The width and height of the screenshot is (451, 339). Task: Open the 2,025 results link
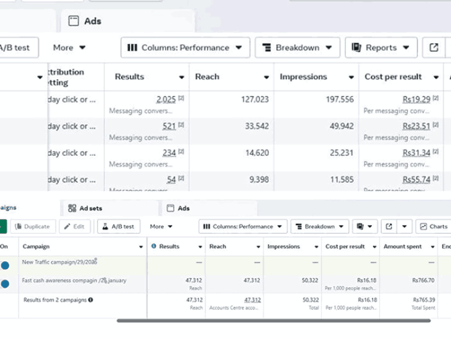166,100
